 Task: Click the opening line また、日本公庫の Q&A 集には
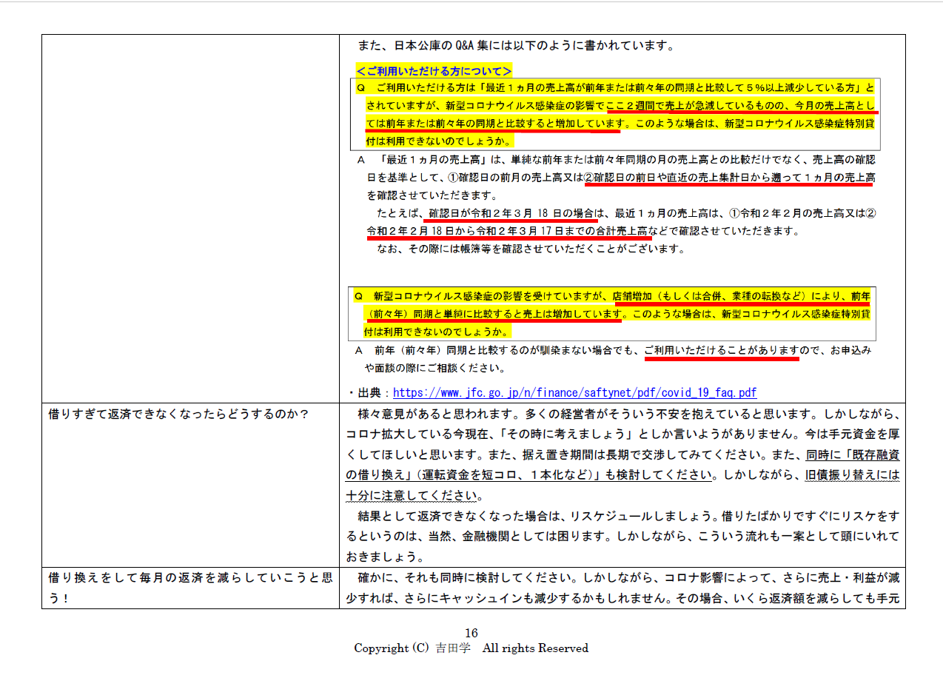515,46
